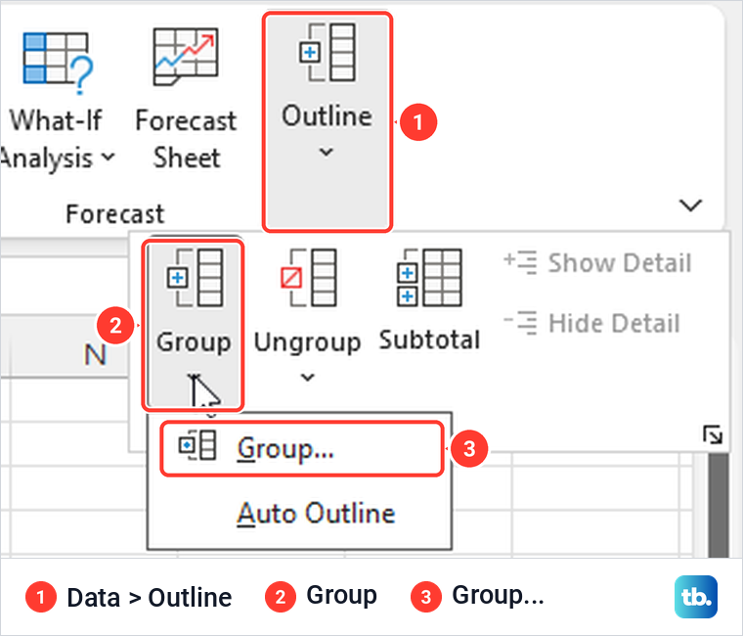Expand the Ungroup dropdown chevron

pyautogui.click(x=308, y=378)
